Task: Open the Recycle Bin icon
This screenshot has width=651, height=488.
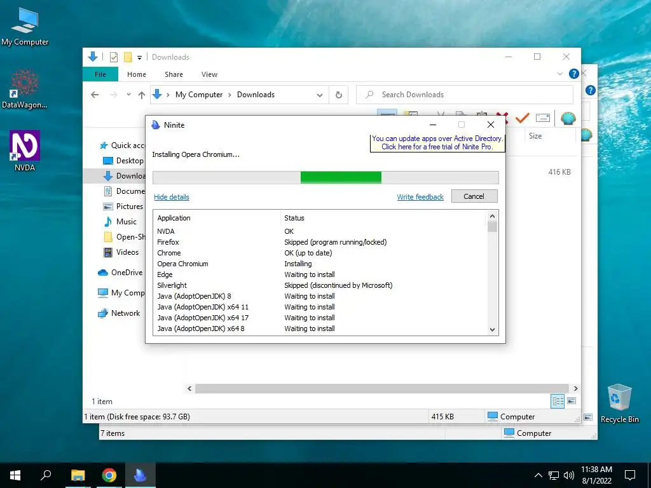Action: click(x=619, y=403)
